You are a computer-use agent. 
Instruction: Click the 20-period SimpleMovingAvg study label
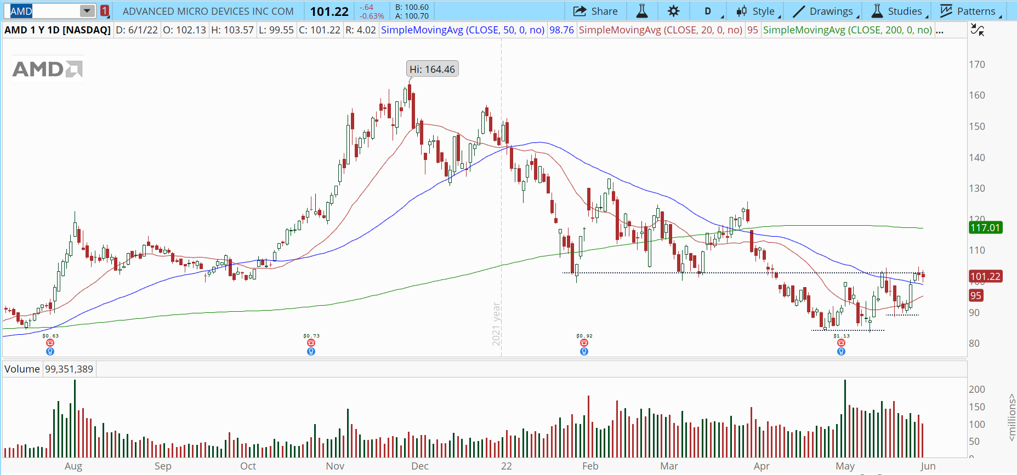point(661,30)
